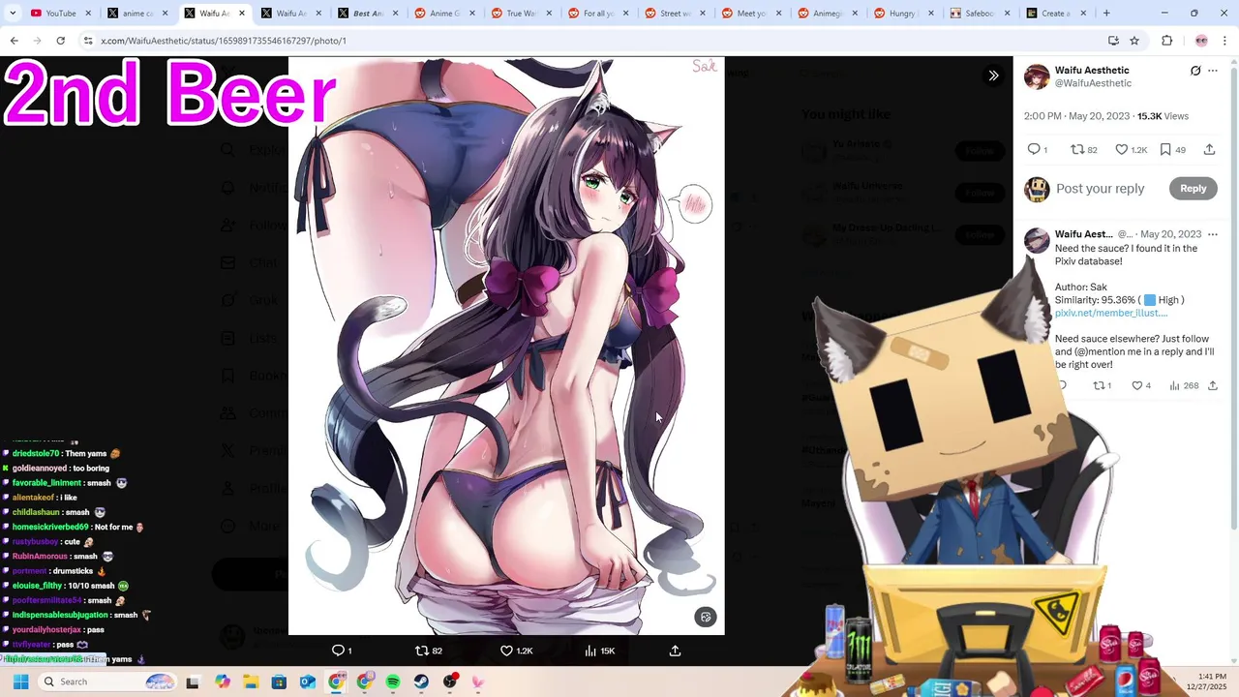Click the Windows taskbar Search box
Screen dimensions: 1239x697
(108, 682)
